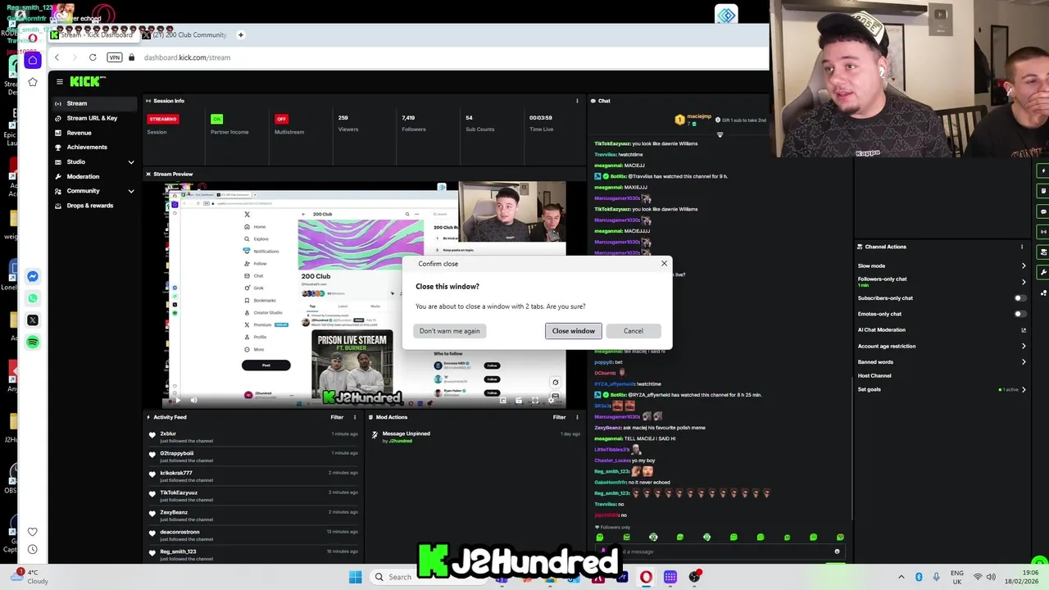Open Mod Actions Filter dropdown
Screen dimensions: 1049x590
(559, 417)
